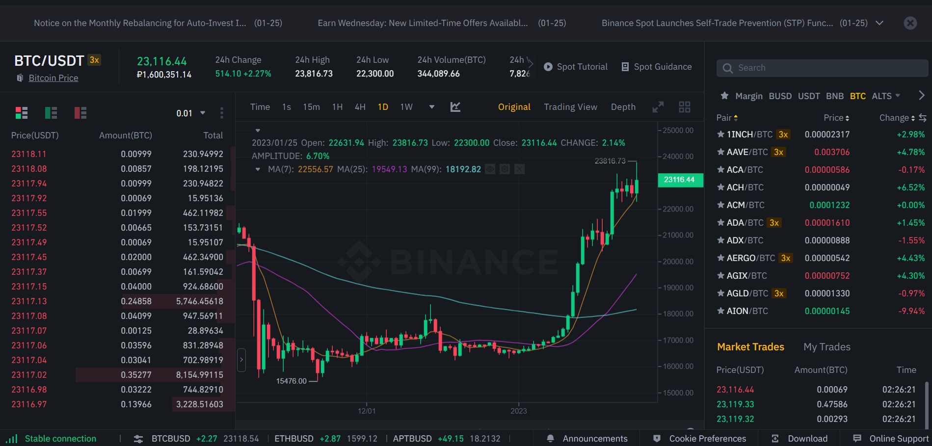Click the BTCBUSD ticker in footer
Image resolution: width=932 pixels, height=446 pixels.
pyautogui.click(x=205, y=439)
